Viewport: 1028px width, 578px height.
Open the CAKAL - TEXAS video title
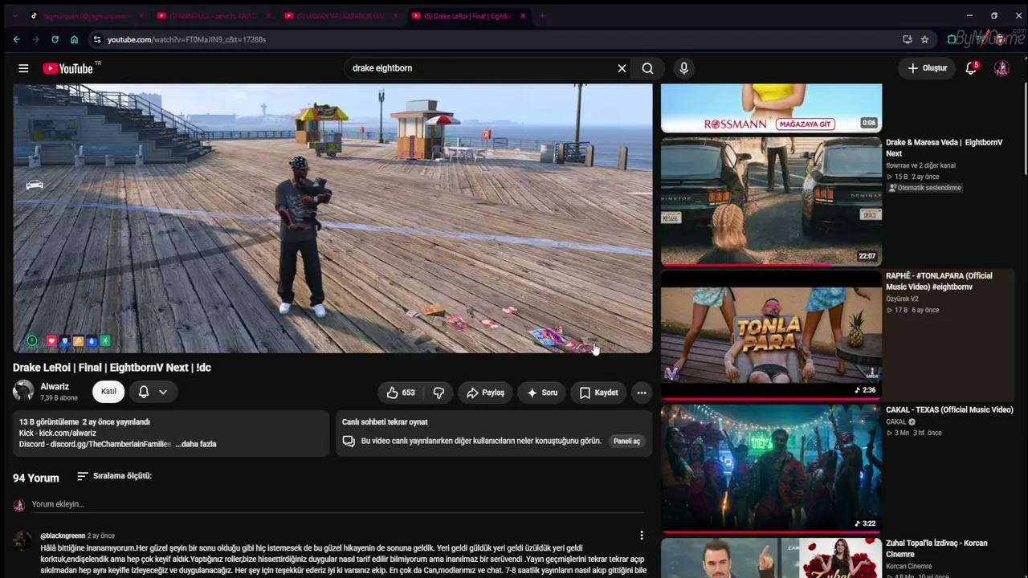[x=949, y=409]
